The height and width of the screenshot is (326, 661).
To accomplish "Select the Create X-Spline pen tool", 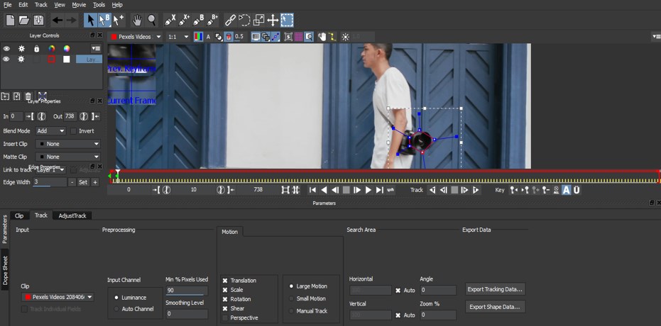I will click(170, 20).
